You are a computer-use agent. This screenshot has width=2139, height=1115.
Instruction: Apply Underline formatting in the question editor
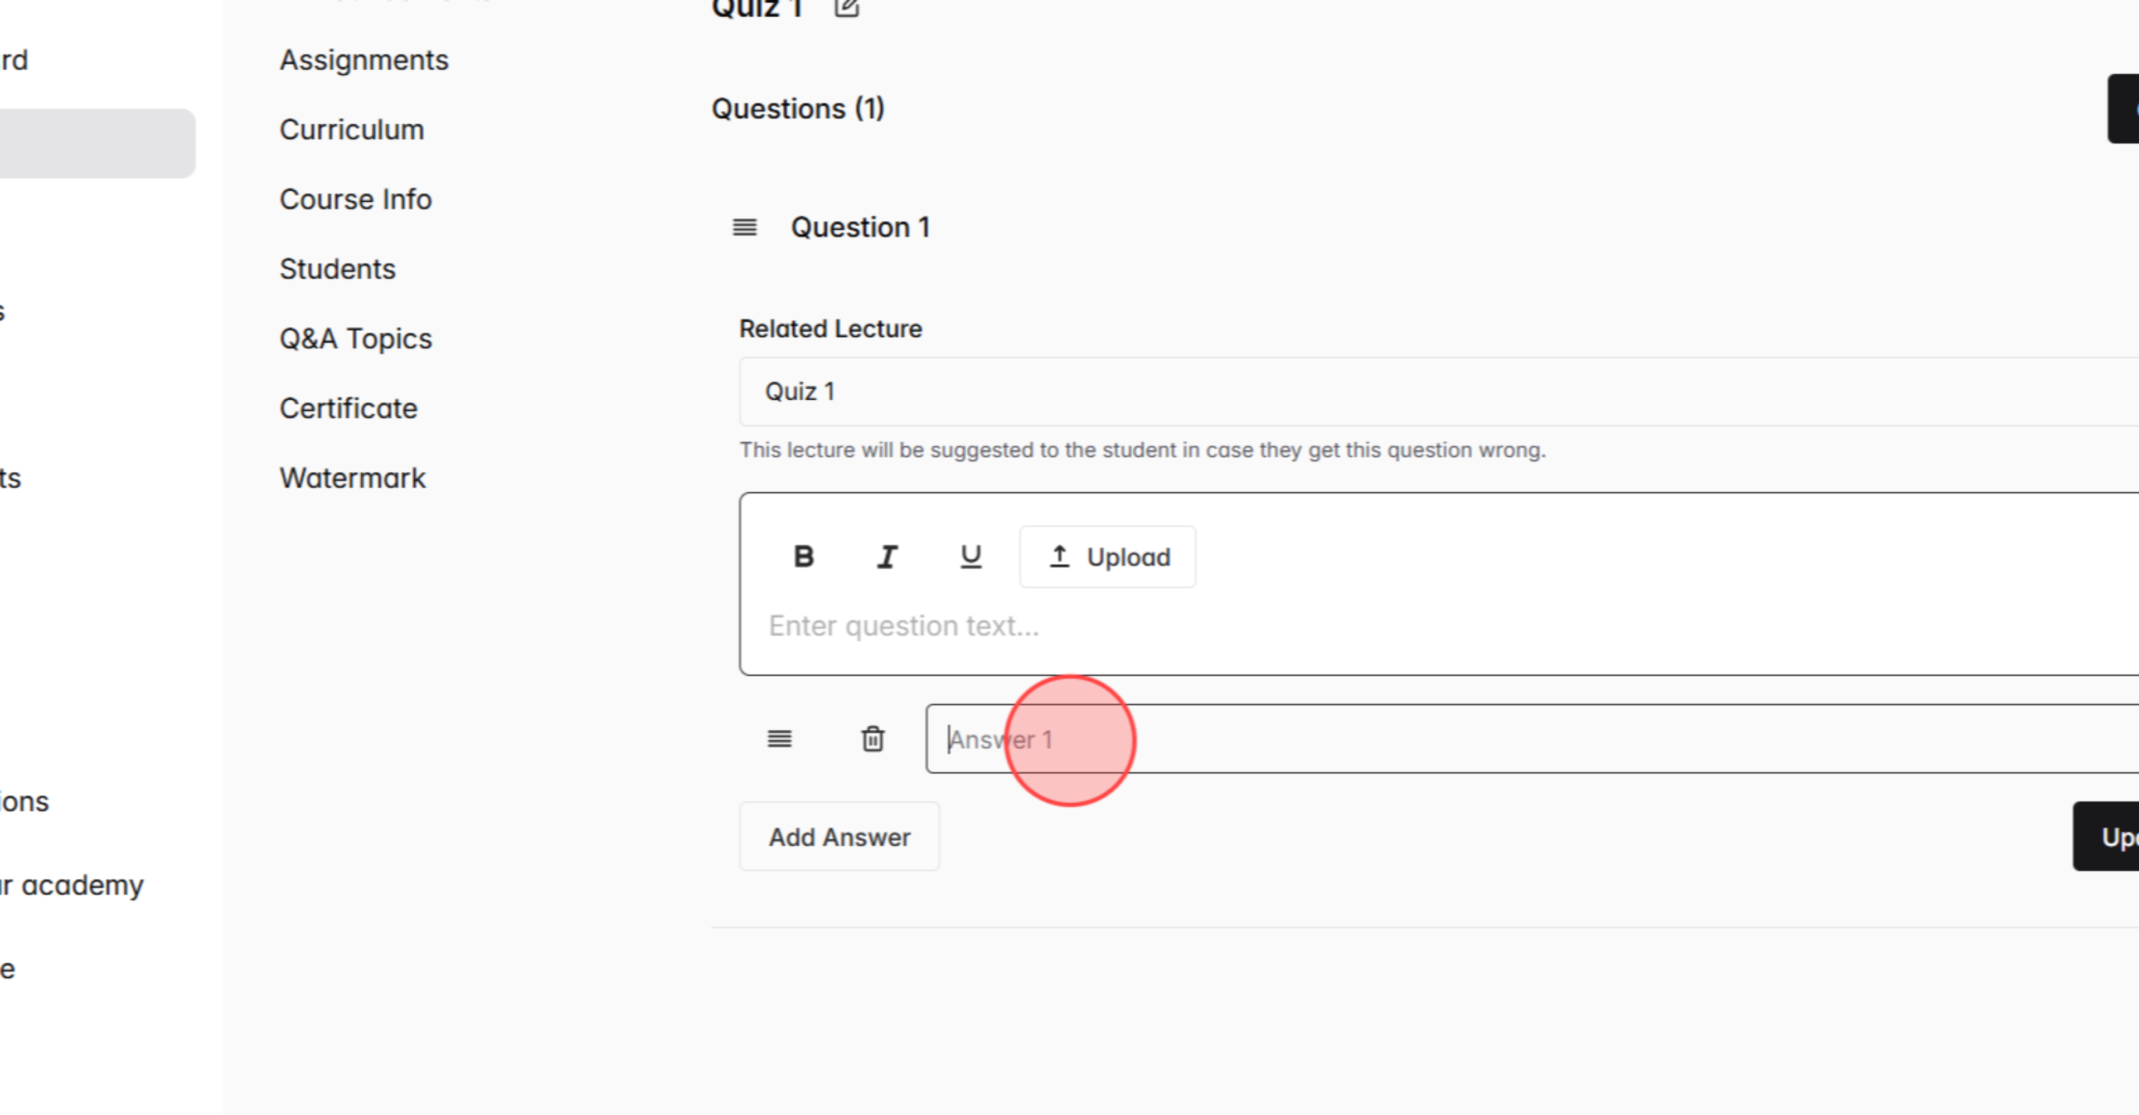pos(970,556)
